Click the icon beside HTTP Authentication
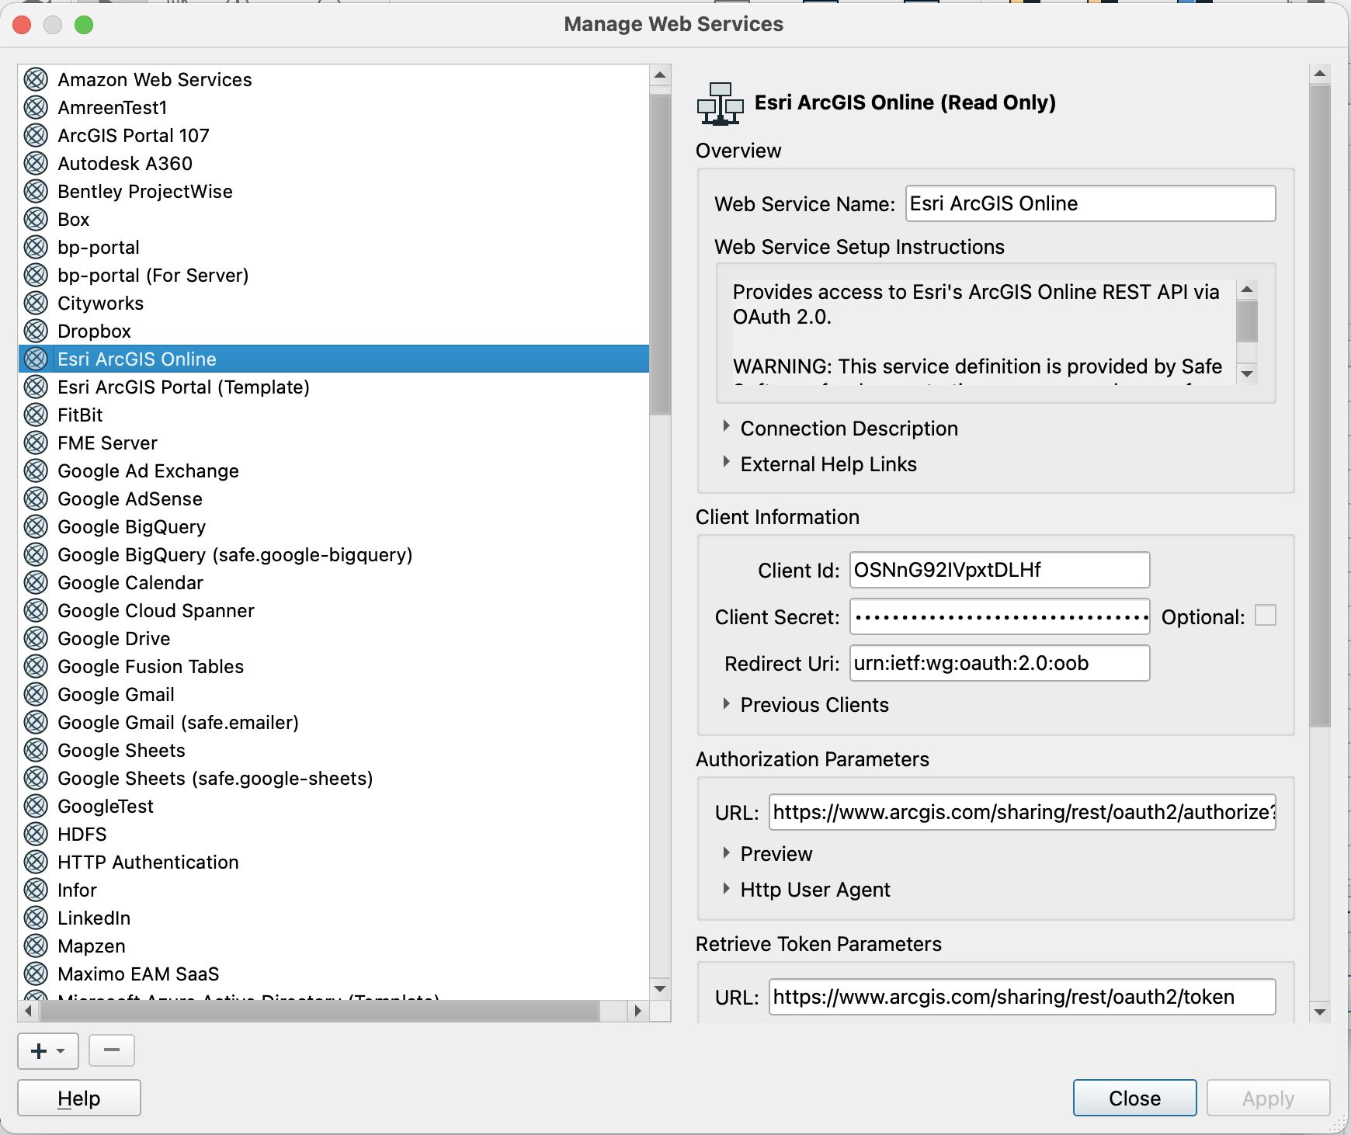The image size is (1351, 1135). point(36,862)
